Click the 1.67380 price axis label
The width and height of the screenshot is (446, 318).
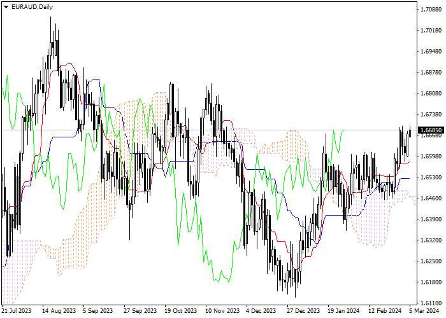tap(431, 114)
